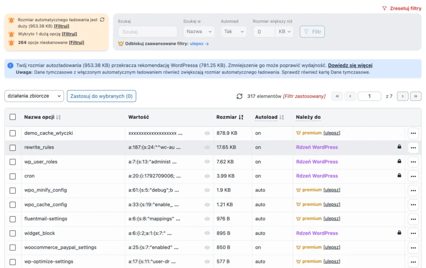
Task: Open the actions menu for wp-optimize-settings
Action: coord(413,262)
